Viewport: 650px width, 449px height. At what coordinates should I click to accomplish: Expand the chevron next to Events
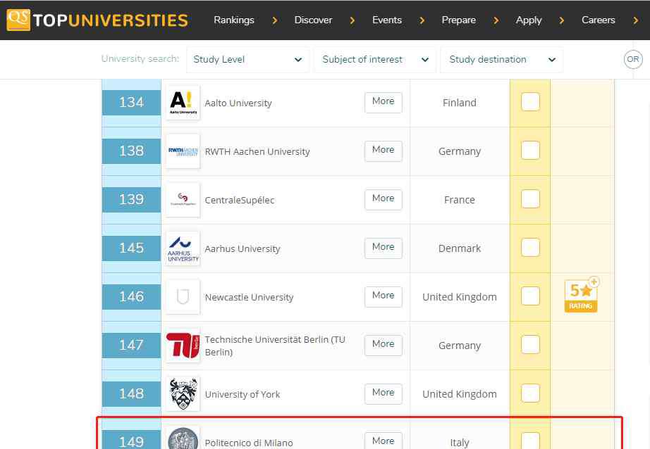(x=422, y=20)
